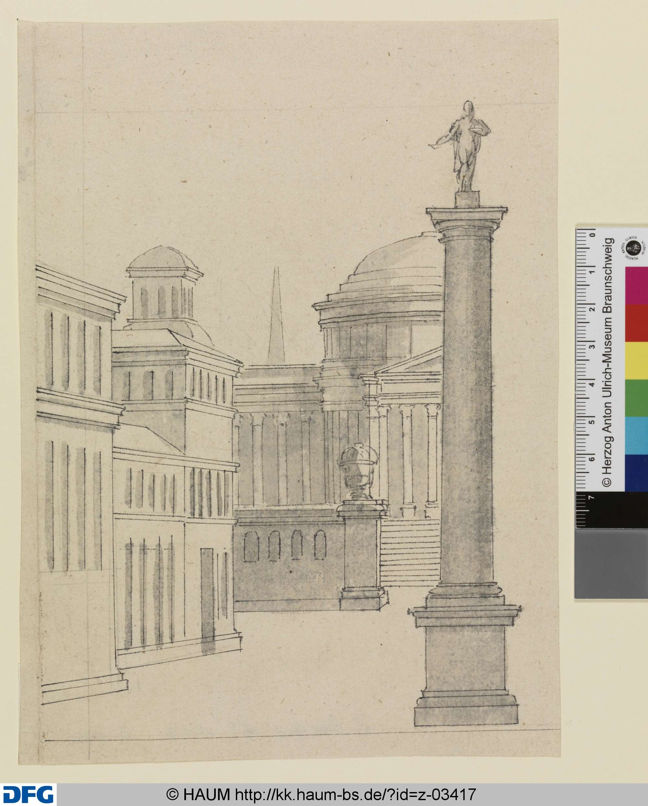Select the green color patch on the scale

(636, 398)
